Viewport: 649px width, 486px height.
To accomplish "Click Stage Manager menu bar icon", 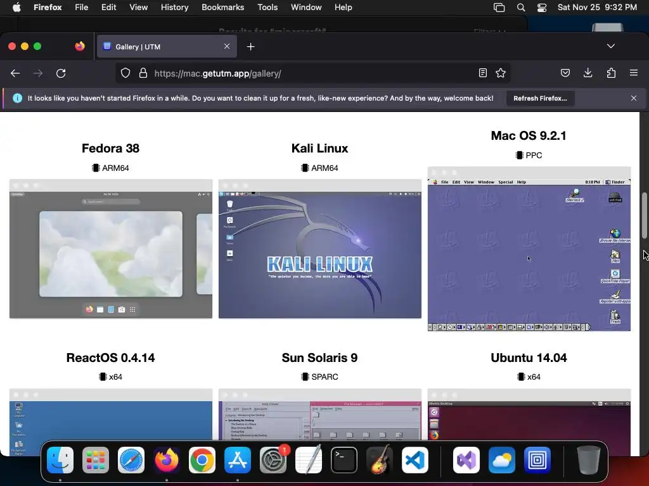I will [x=499, y=7].
